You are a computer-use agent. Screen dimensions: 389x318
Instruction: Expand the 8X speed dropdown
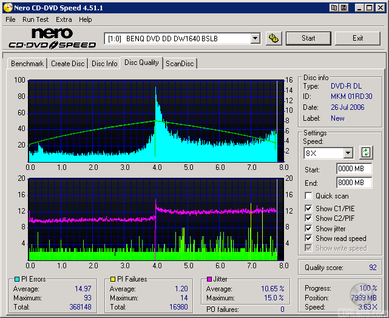pos(348,154)
